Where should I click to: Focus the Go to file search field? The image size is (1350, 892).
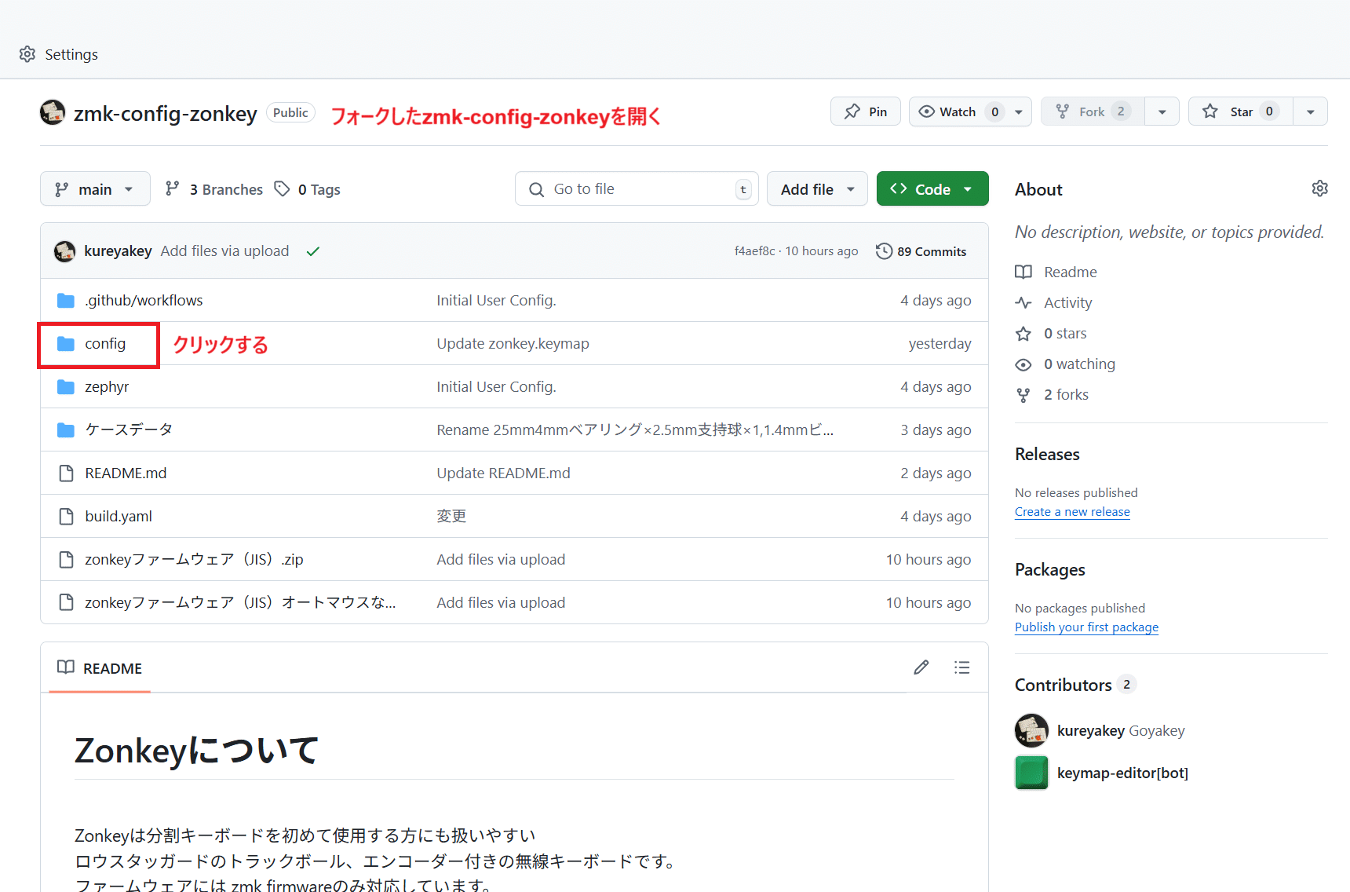[637, 189]
